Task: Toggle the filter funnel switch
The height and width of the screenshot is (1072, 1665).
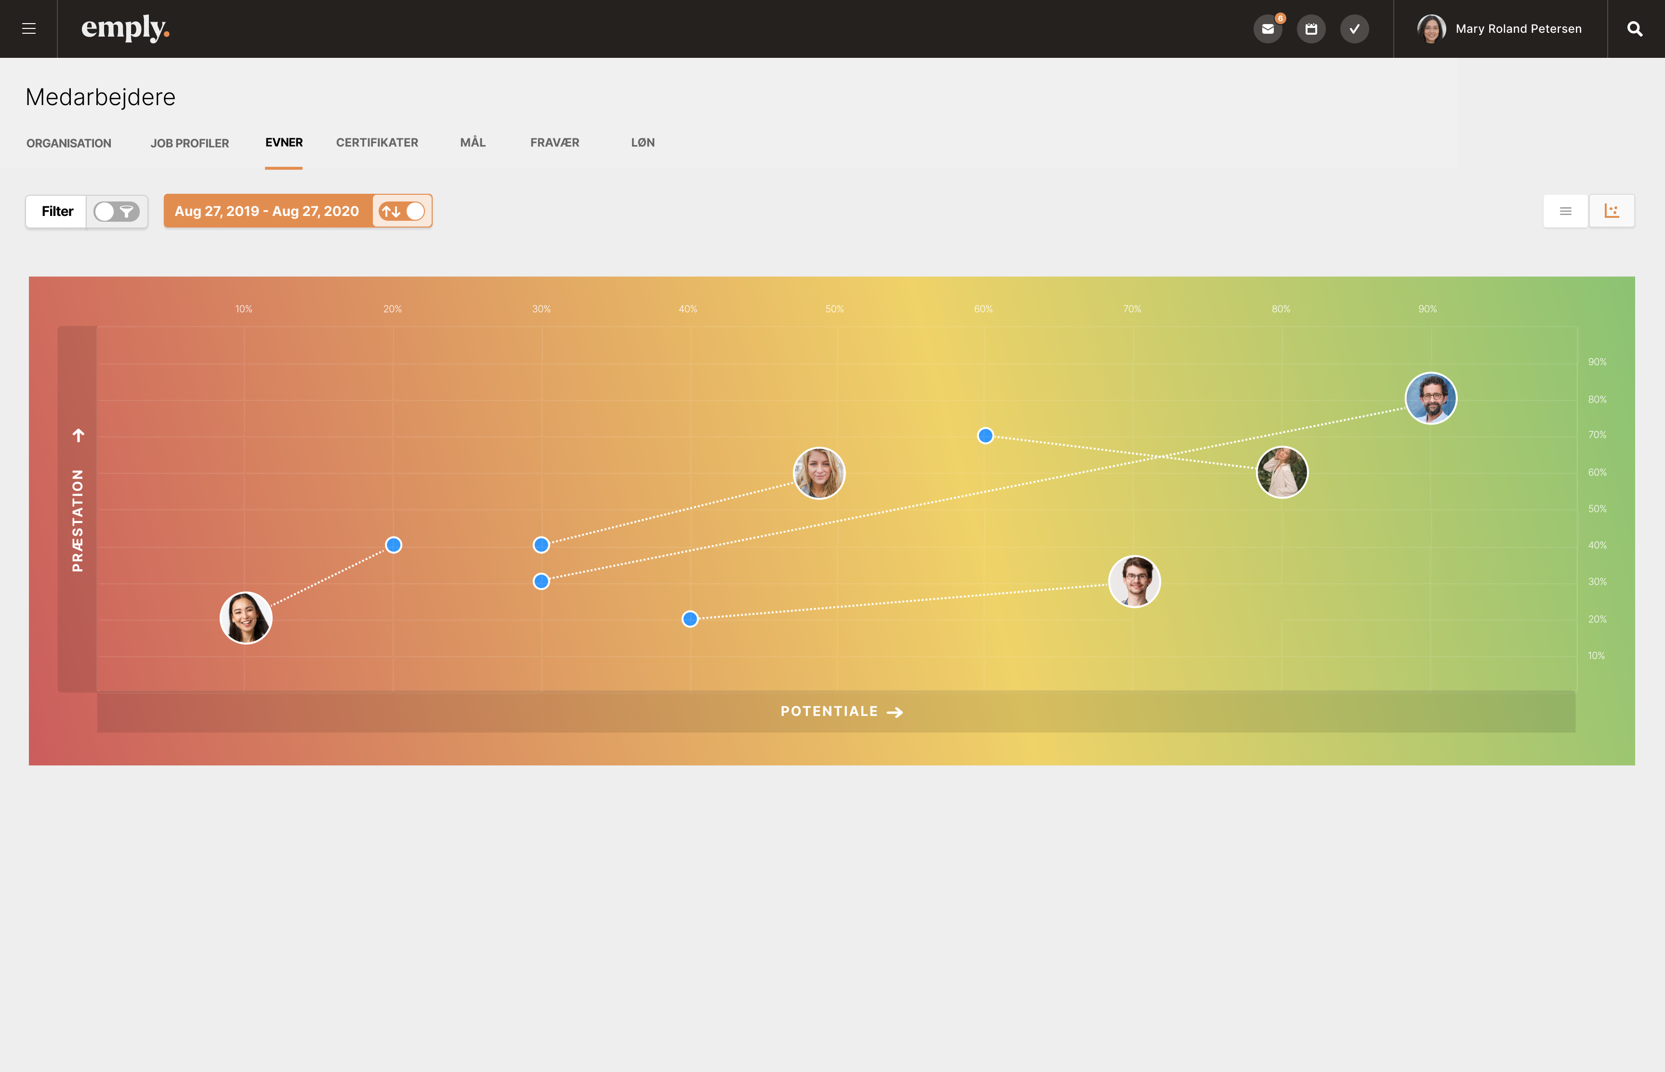Action: 116,212
